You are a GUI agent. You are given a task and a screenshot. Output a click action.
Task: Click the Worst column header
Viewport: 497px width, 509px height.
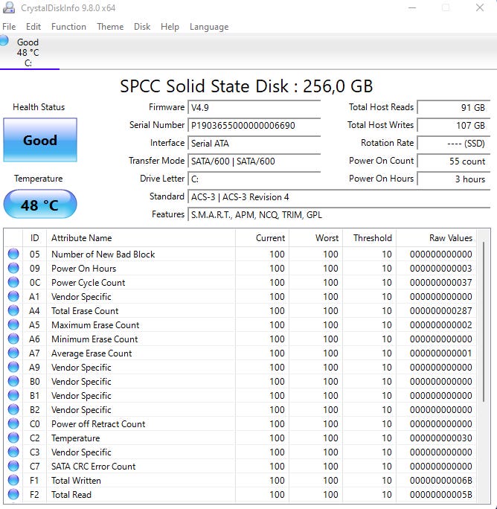point(316,238)
